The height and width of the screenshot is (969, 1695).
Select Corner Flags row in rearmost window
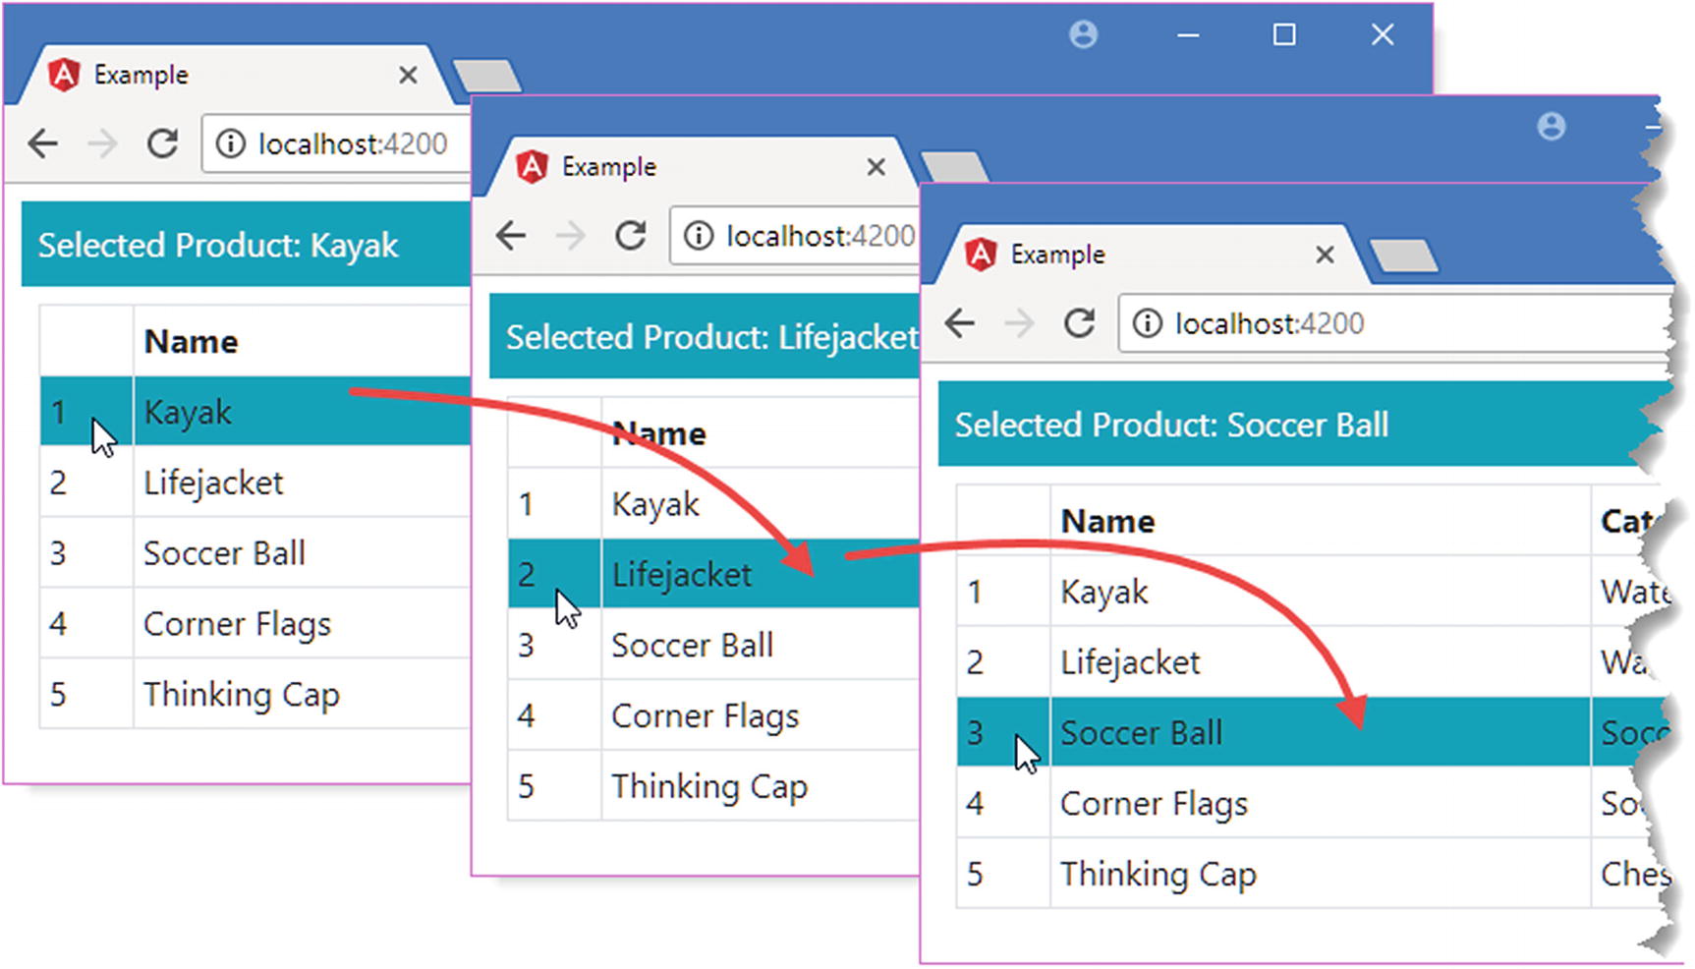click(236, 624)
